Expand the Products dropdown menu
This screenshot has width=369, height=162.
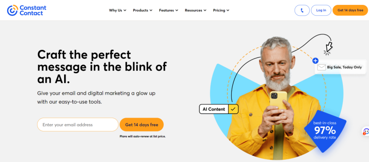(142, 10)
